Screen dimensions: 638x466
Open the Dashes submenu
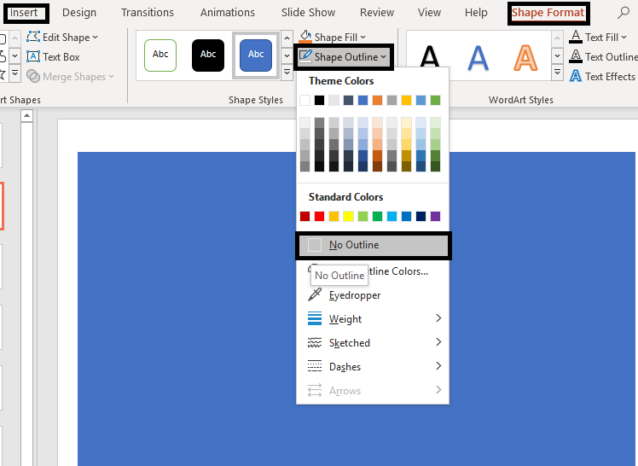[373, 367]
